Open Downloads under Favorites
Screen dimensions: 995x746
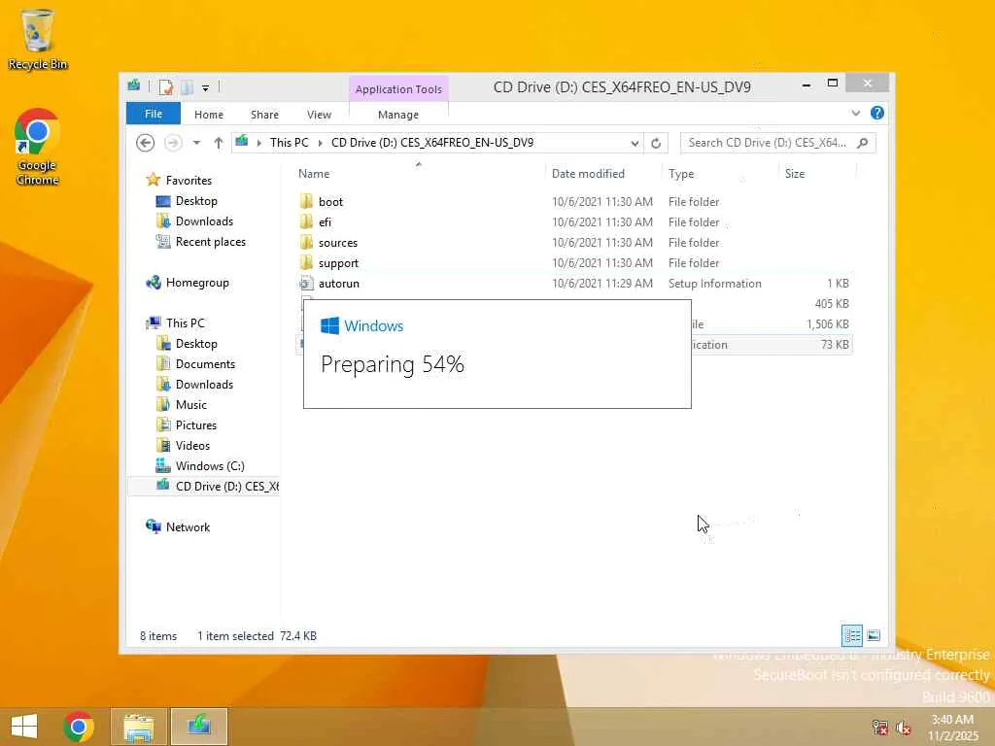point(204,220)
